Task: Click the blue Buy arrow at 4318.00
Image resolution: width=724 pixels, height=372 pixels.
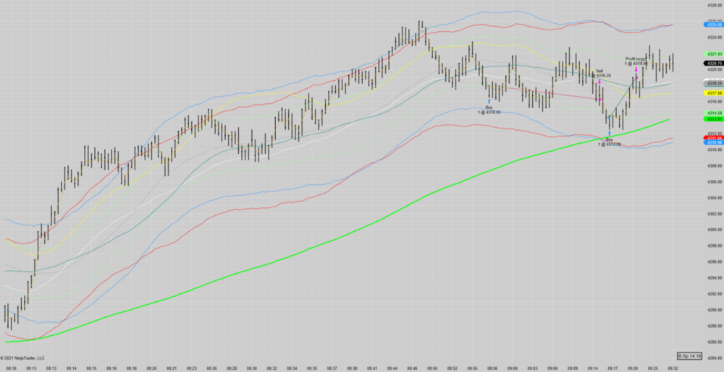Action: pyautogui.click(x=489, y=101)
